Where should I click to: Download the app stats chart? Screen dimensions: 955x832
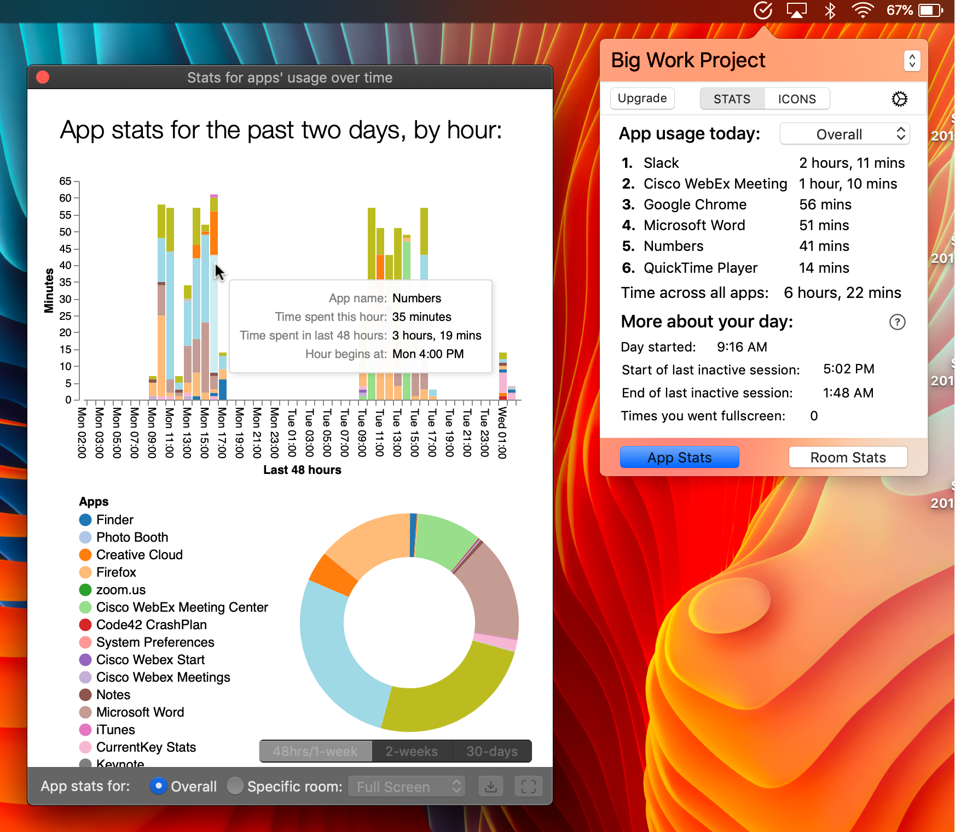pyautogui.click(x=491, y=786)
